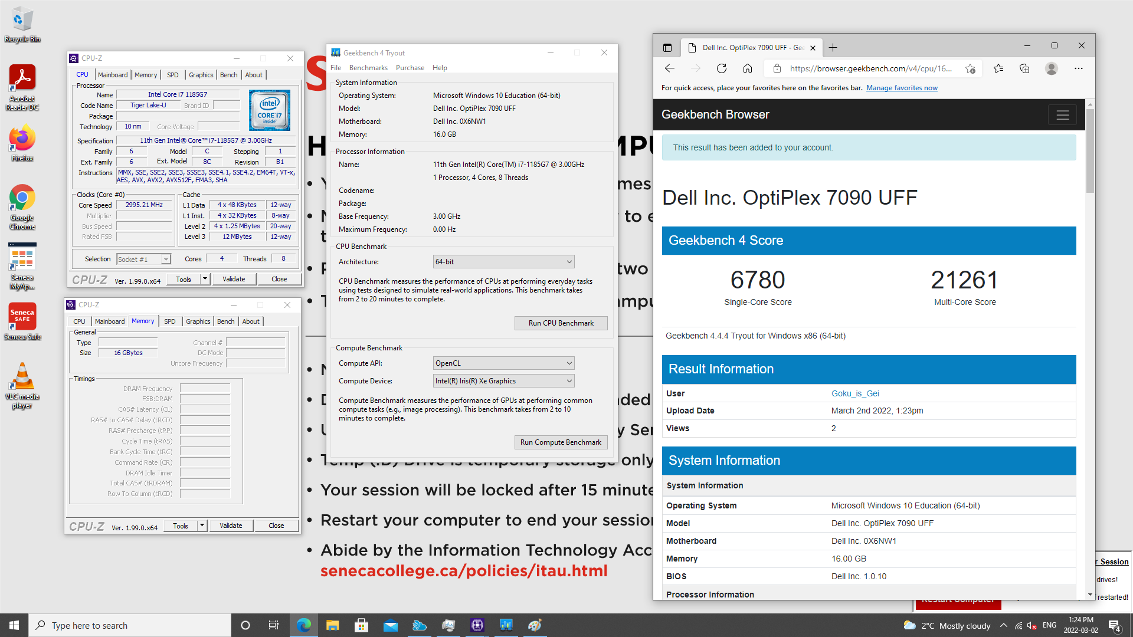Click the taskbar clock and date
The image size is (1133, 637).
[x=1080, y=625]
